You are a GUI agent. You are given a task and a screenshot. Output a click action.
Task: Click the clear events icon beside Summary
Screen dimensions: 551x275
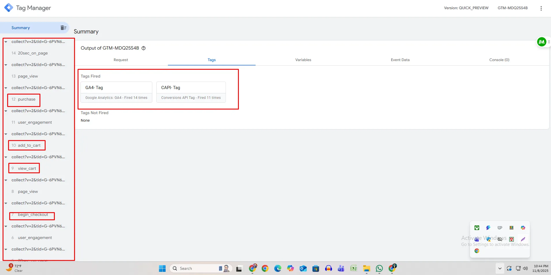[x=63, y=28]
